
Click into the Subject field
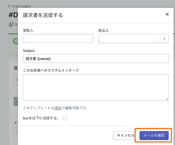coord(95,59)
